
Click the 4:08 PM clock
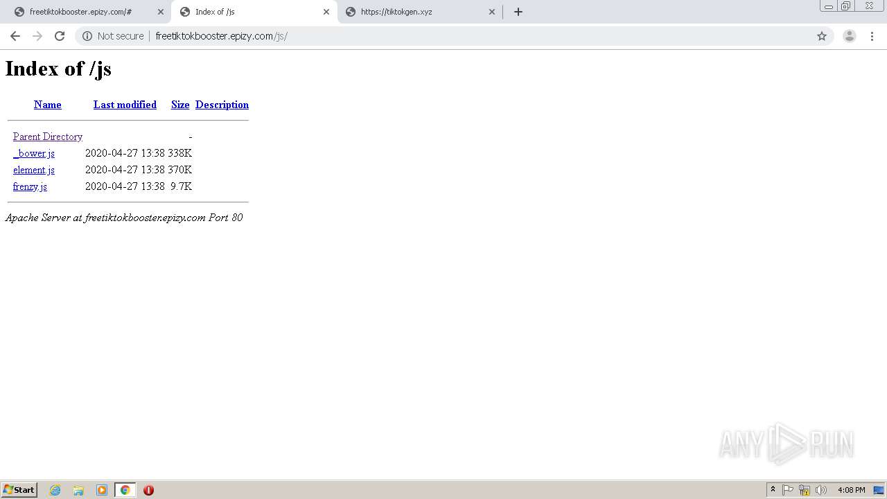(x=851, y=490)
